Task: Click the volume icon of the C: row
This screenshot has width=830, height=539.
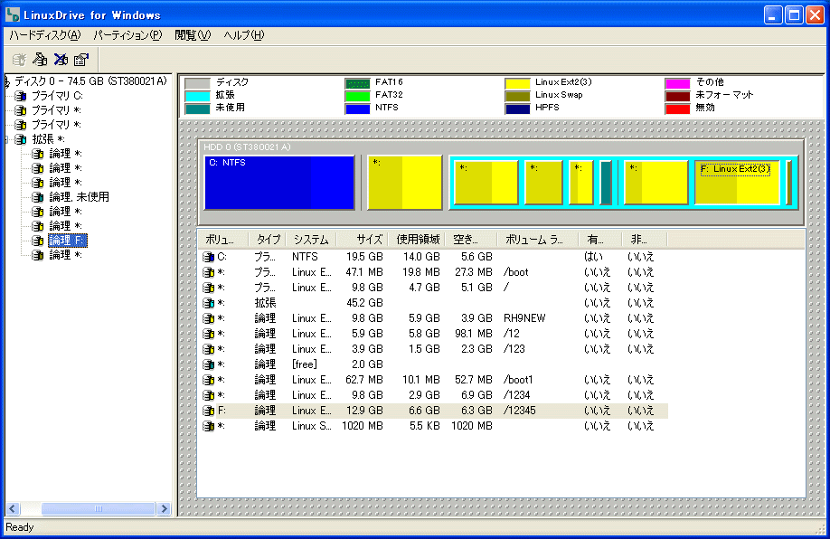Action: click(x=209, y=257)
